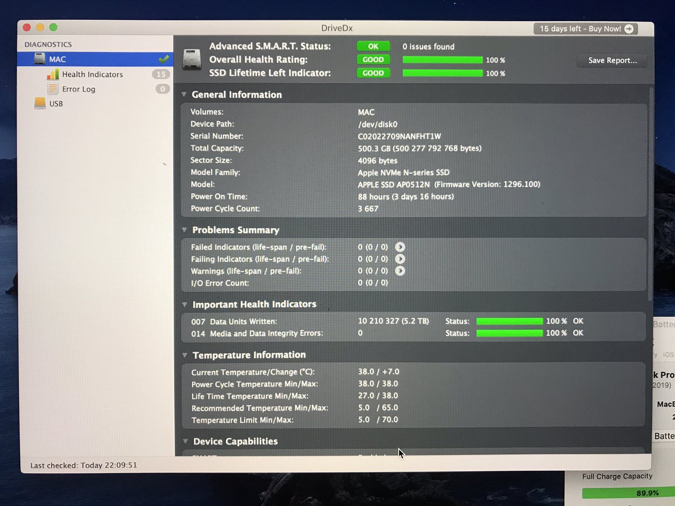675x506 pixels.
Task: Click the Total Capacity value 500.3 GB
Action: click(419, 148)
